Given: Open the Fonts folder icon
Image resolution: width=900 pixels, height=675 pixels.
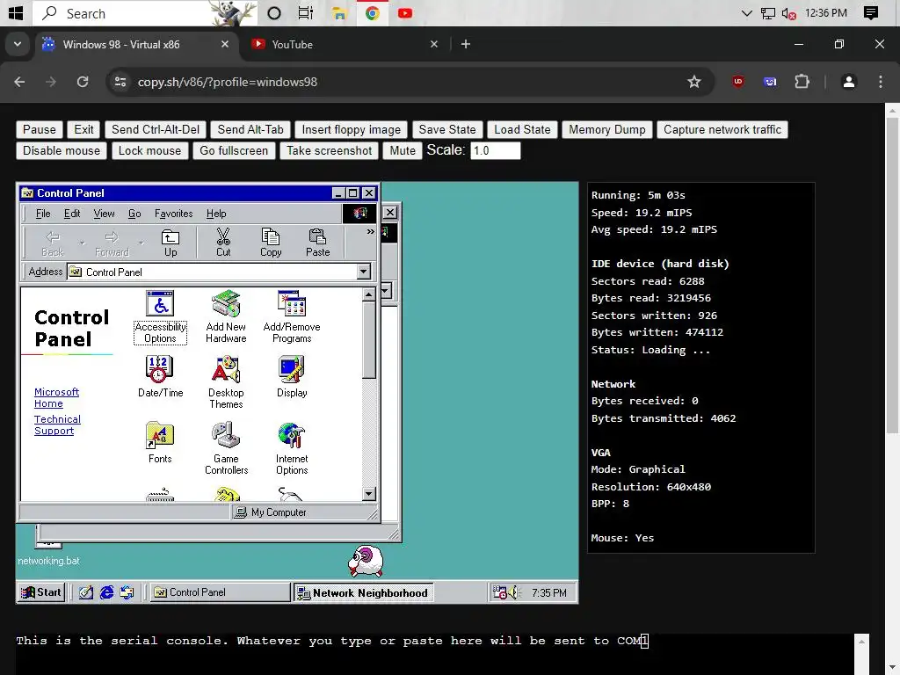Looking at the screenshot, I should point(160,443).
